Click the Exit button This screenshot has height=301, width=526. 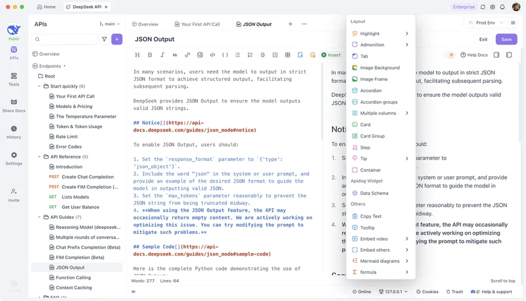coord(483,39)
